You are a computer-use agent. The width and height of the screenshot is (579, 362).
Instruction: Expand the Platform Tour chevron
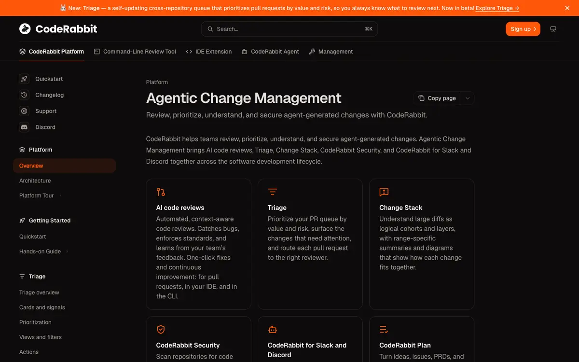pos(60,195)
